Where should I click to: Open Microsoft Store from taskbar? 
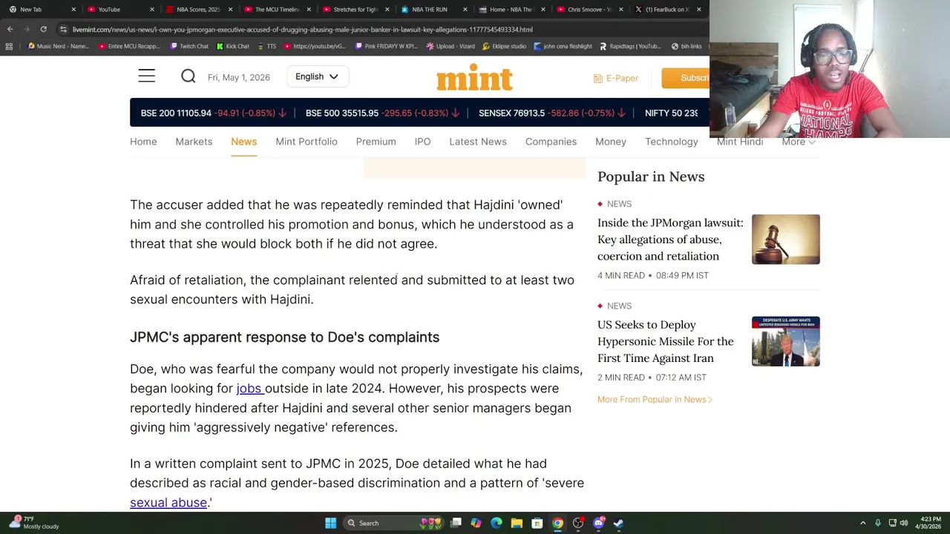coord(537,523)
